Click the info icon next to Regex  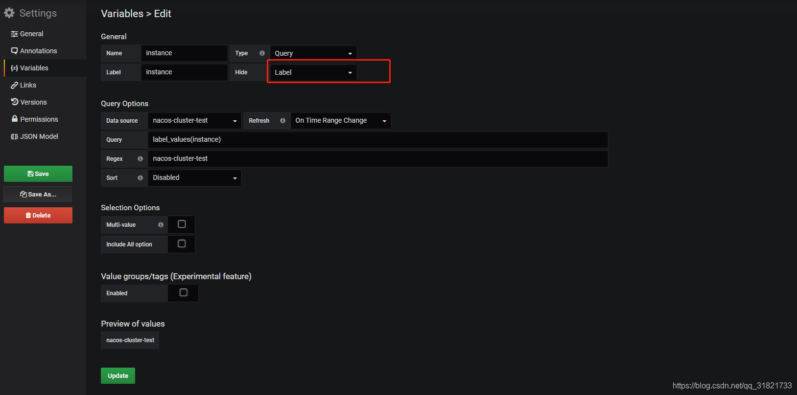tap(140, 159)
